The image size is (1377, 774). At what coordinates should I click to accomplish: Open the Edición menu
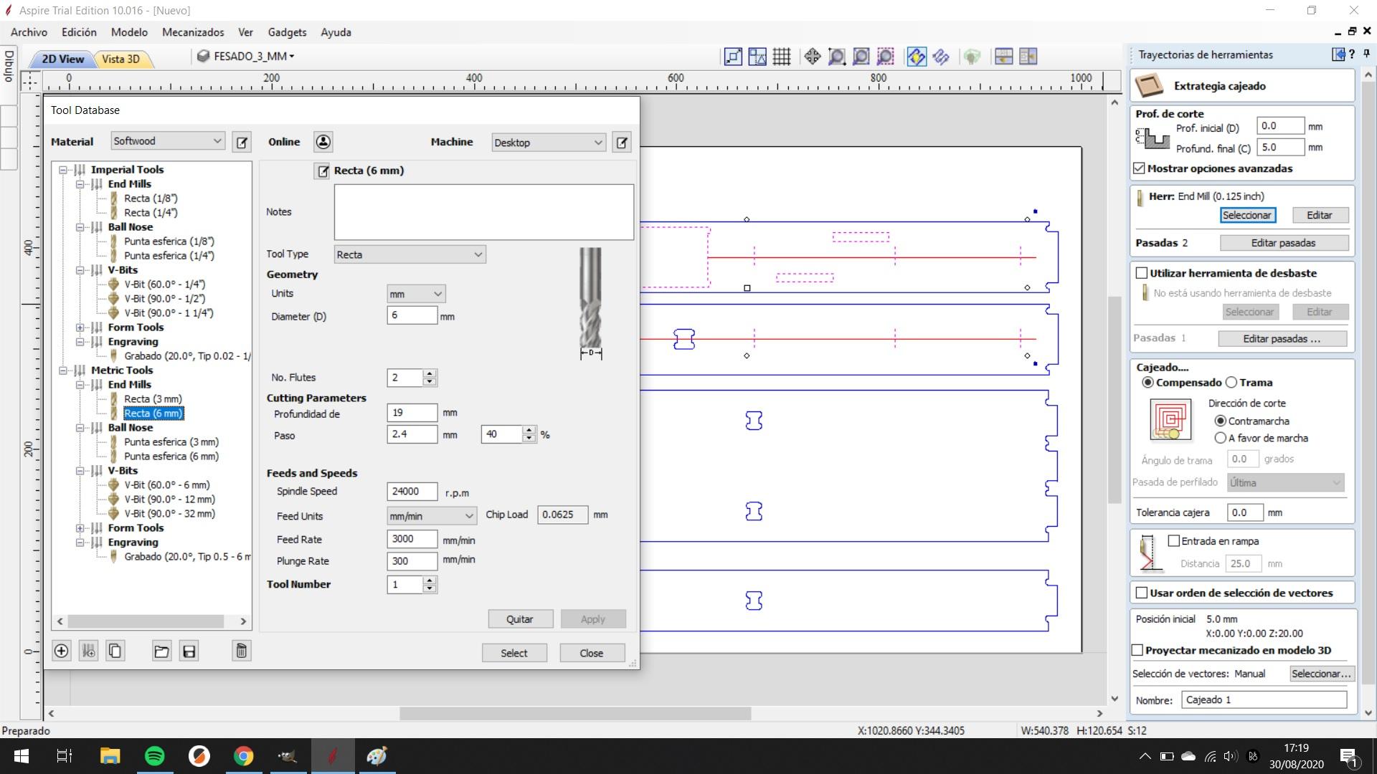tap(79, 32)
